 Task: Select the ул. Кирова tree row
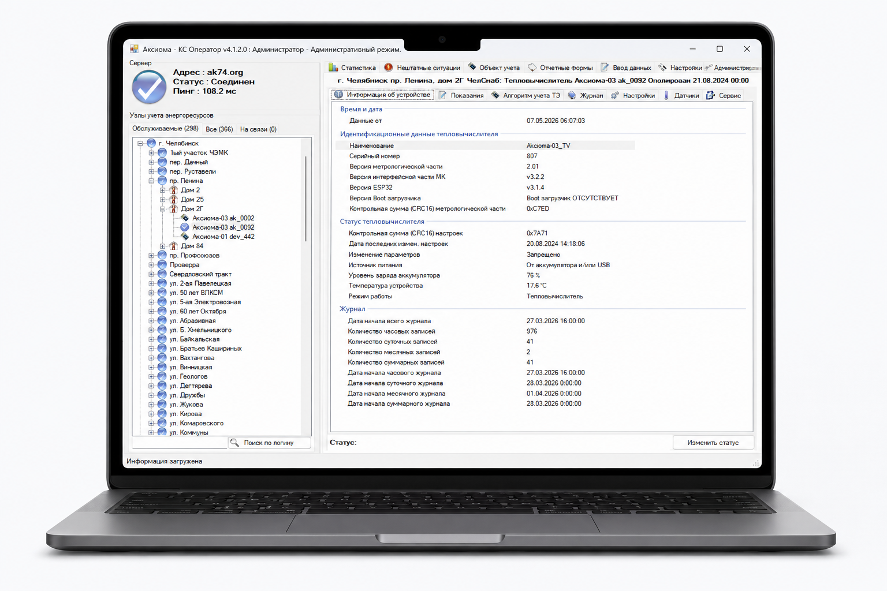[x=185, y=414]
